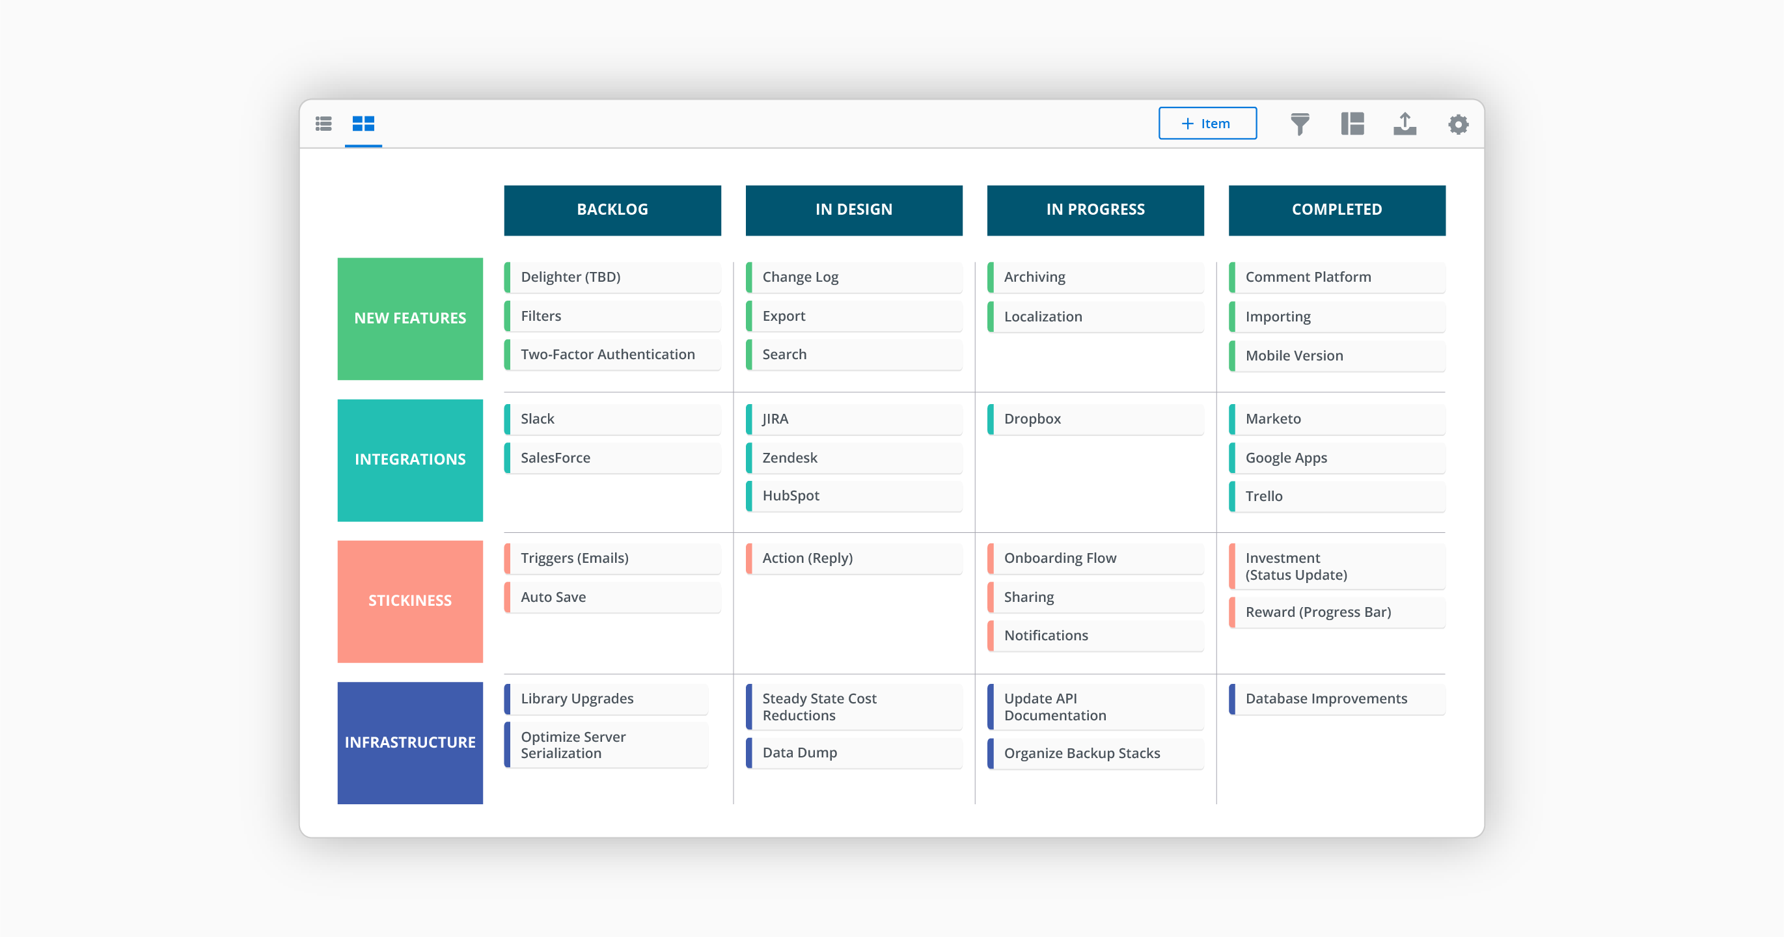The width and height of the screenshot is (1784, 937).
Task: Select the IN PROGRESS column header
Action: tap(1095, 210)
